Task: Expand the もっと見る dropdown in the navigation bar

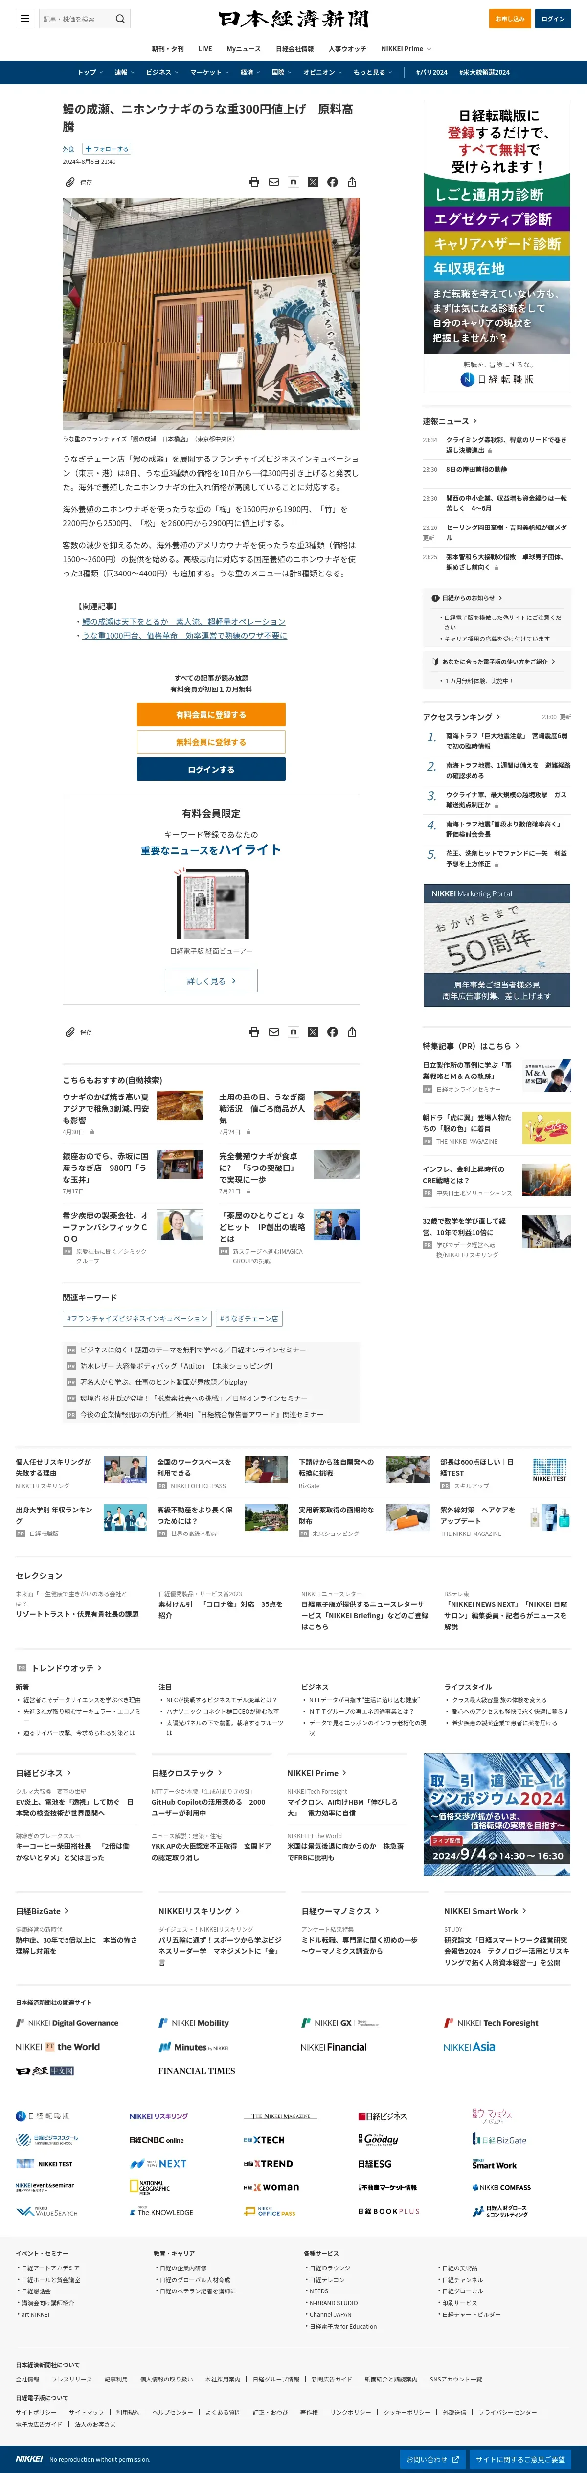Action: click(373, 72)
